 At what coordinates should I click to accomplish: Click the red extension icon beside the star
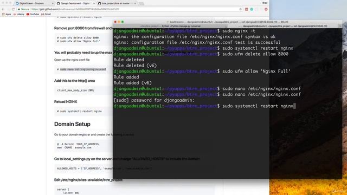(247, 9)
